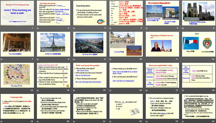Click the animation star icon below slide 7
This screenshot has width=216, height=123.
(1, 59)
